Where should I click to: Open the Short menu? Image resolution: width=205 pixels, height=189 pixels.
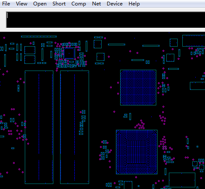(59, 4)
